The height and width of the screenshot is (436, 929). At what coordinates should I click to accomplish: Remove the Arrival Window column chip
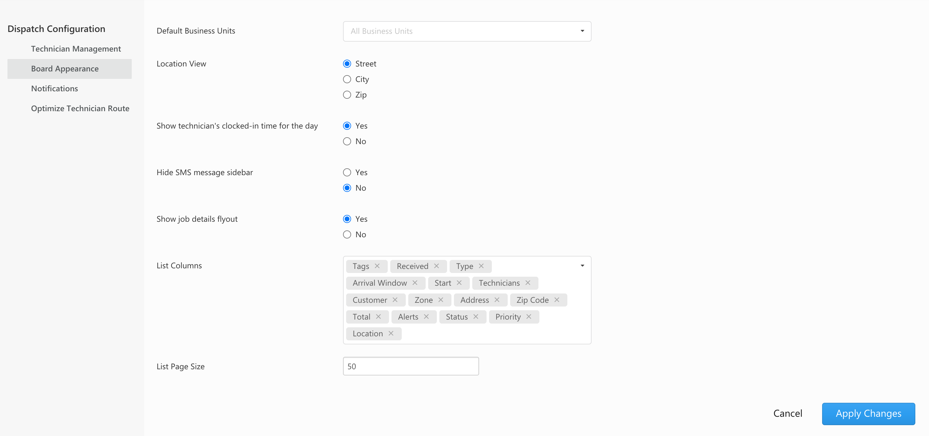415,283
